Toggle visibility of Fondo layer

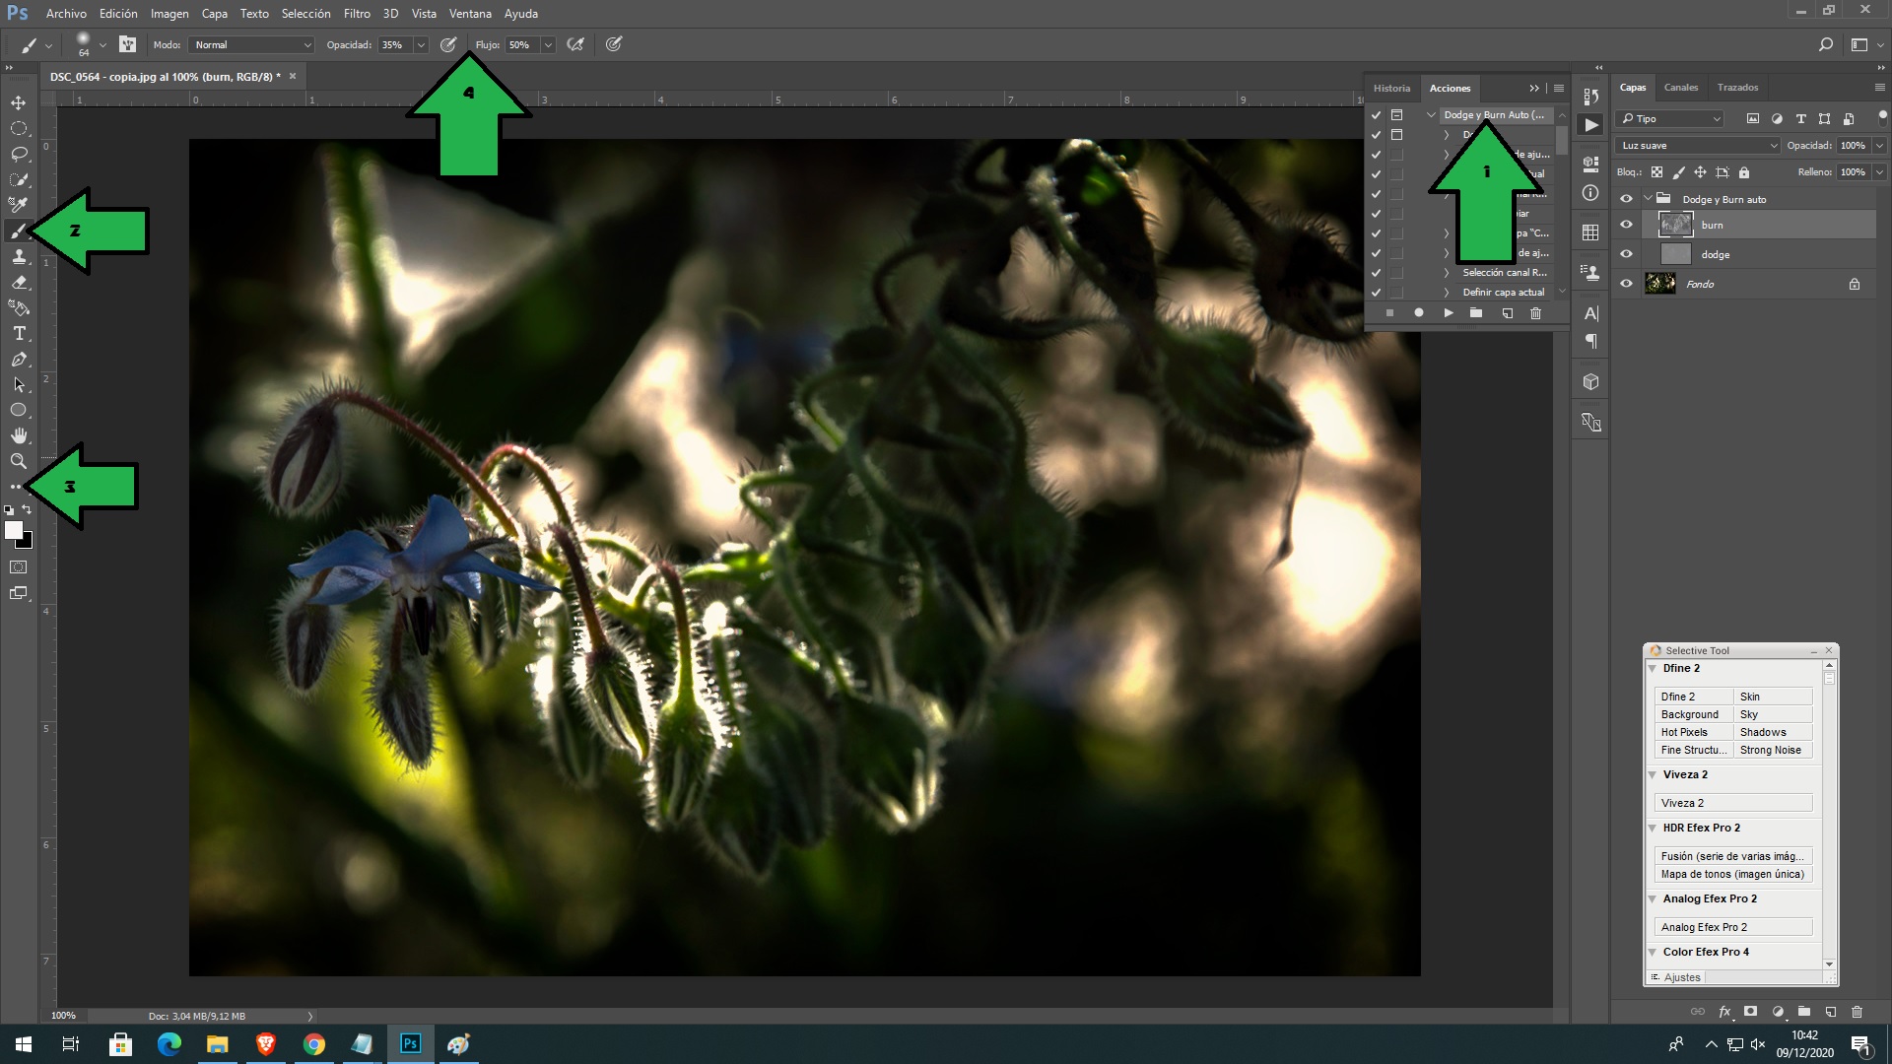click(1627, 283)
